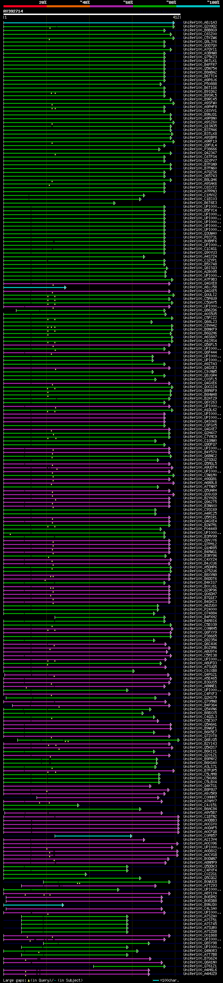Select hit label UniRef100_A4S7Z4
Screen dimensions: 223x983
(200, 257)
